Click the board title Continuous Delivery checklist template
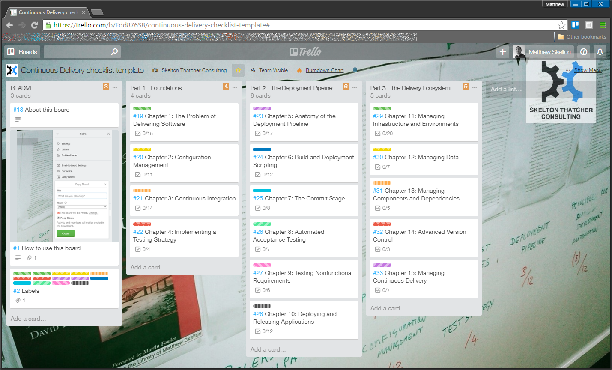This screenshot has height=370, width=612. (82, 70)
